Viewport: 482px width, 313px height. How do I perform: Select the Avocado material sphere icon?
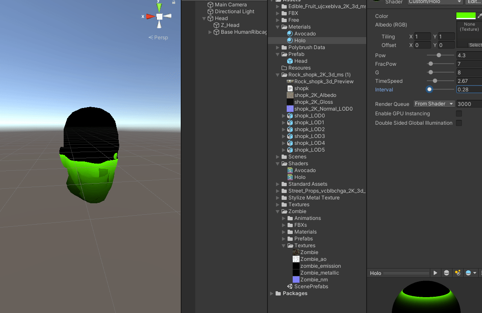pos(290,33)
